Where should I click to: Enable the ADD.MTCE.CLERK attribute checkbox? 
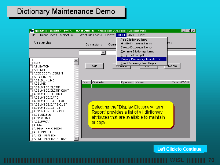click(x=31, y=87)
